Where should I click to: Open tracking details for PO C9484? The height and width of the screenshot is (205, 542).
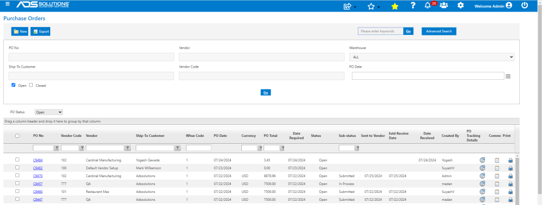pos(482,160)
